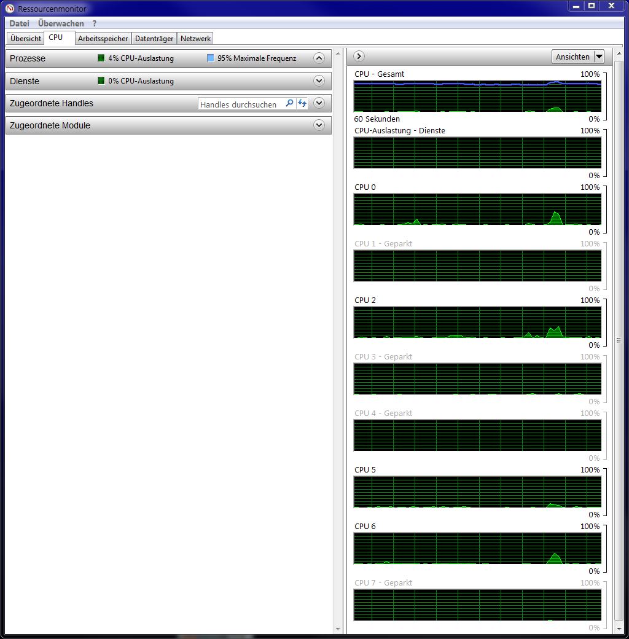
Task: Open the ? help menu
Action: coord(95,23)
